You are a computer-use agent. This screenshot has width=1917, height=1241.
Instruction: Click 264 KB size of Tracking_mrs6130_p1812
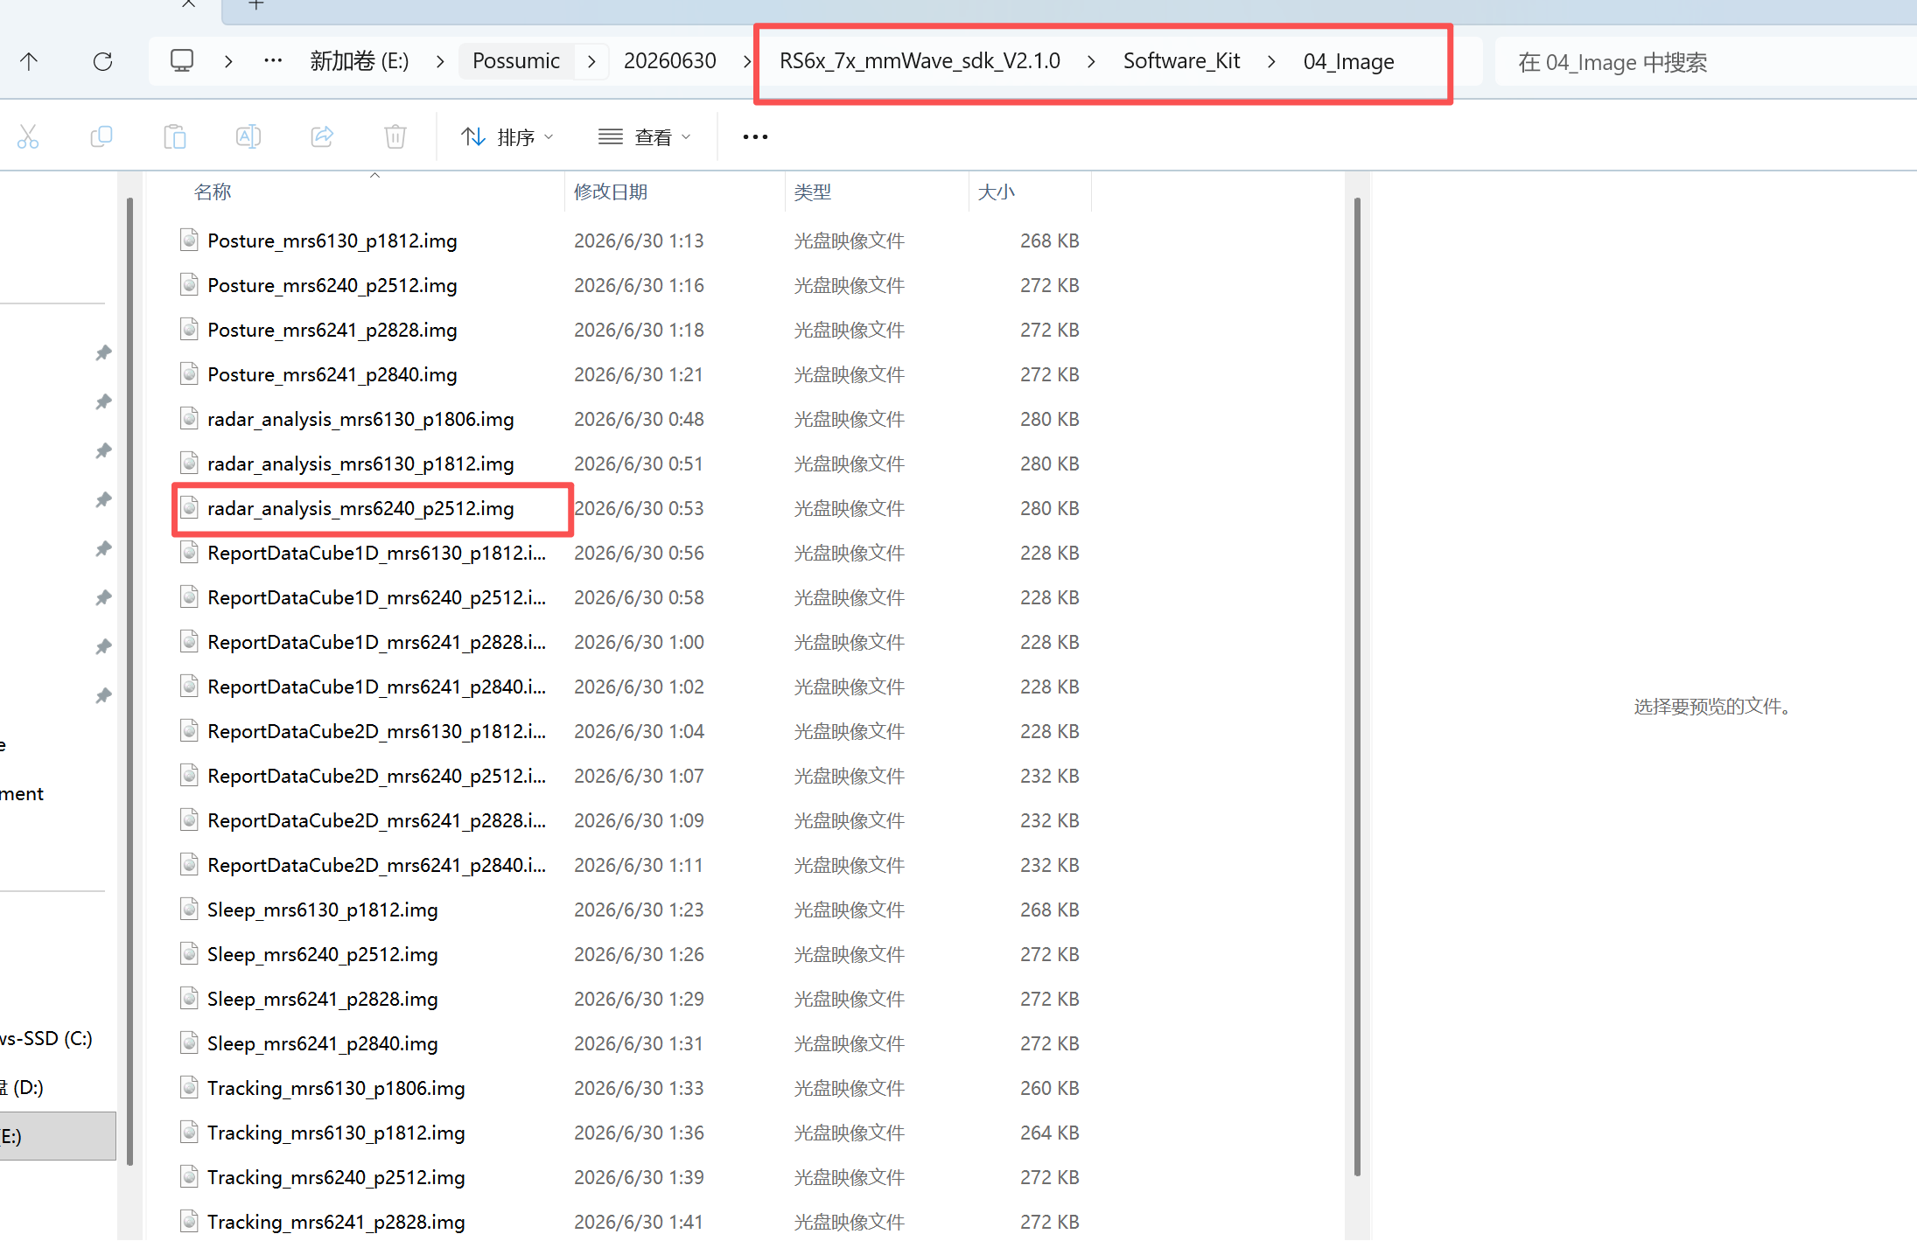1049,1133
